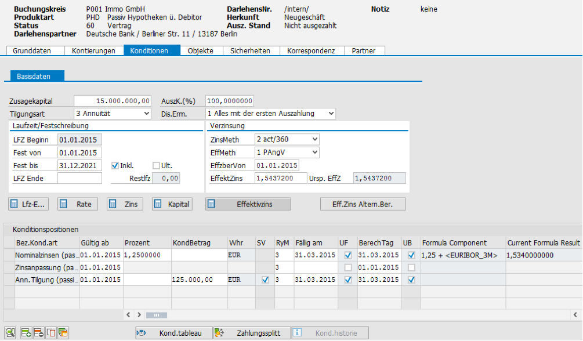The height and width of the screenshot is (341, 583).
Task: Click the Rate calculator button
Action: (x=78, y=204)
